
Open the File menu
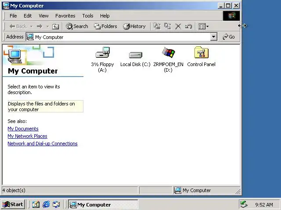(13, 16)
